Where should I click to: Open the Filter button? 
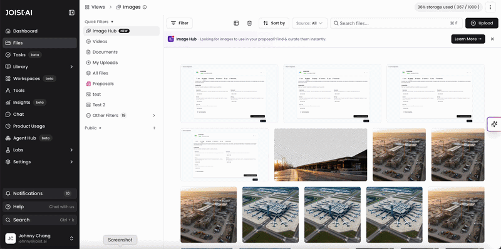pyautogui.click(x=180, y=23)
